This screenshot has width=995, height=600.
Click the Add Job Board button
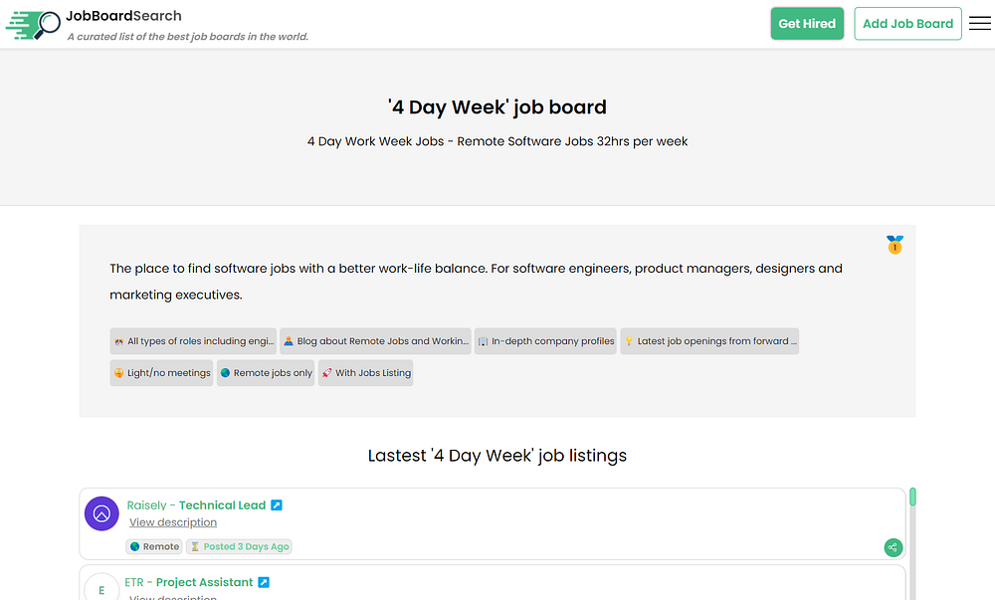pos(907,24)
